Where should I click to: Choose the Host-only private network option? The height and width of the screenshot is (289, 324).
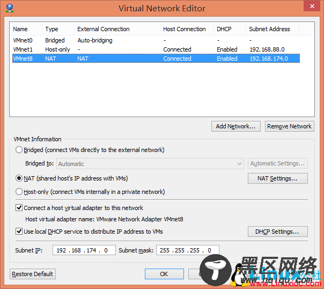point(19,192)
